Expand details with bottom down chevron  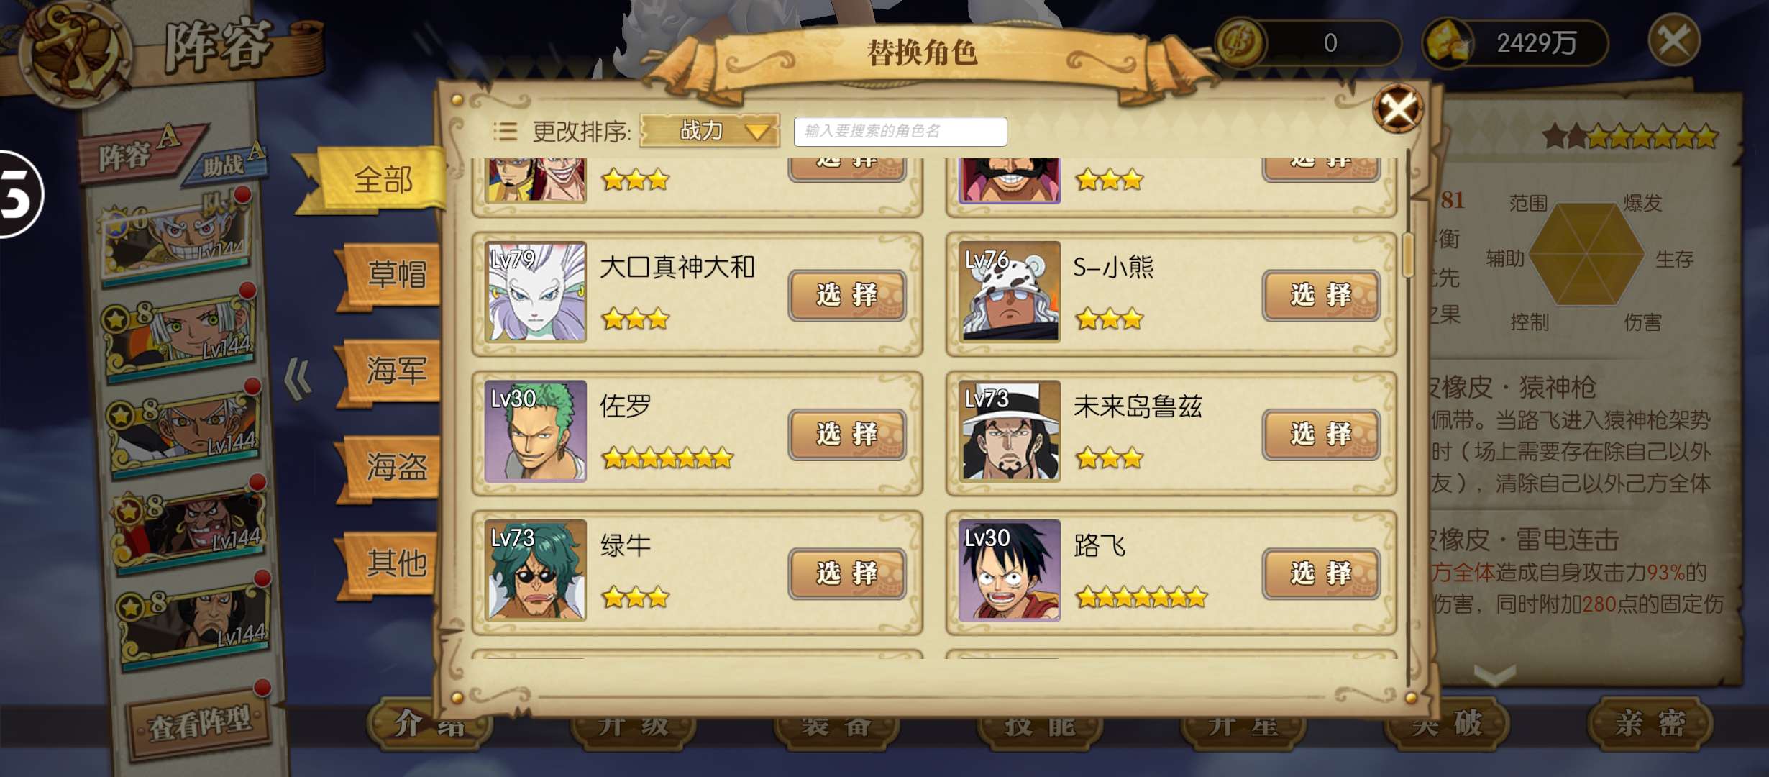pos(1494,675)
